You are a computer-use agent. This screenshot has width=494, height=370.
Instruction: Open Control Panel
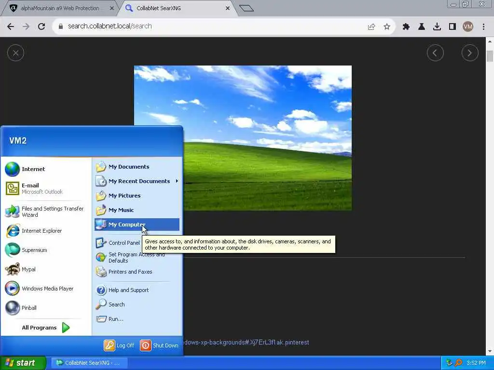coord(118,243)
